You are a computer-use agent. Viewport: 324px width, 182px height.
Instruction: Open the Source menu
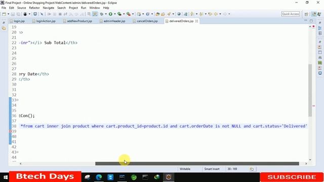pos(21,8)
